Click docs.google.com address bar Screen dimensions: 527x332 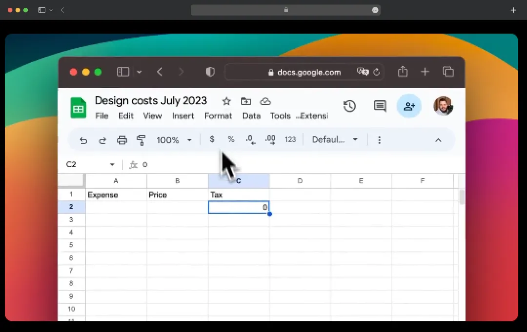tap(304, 72)
